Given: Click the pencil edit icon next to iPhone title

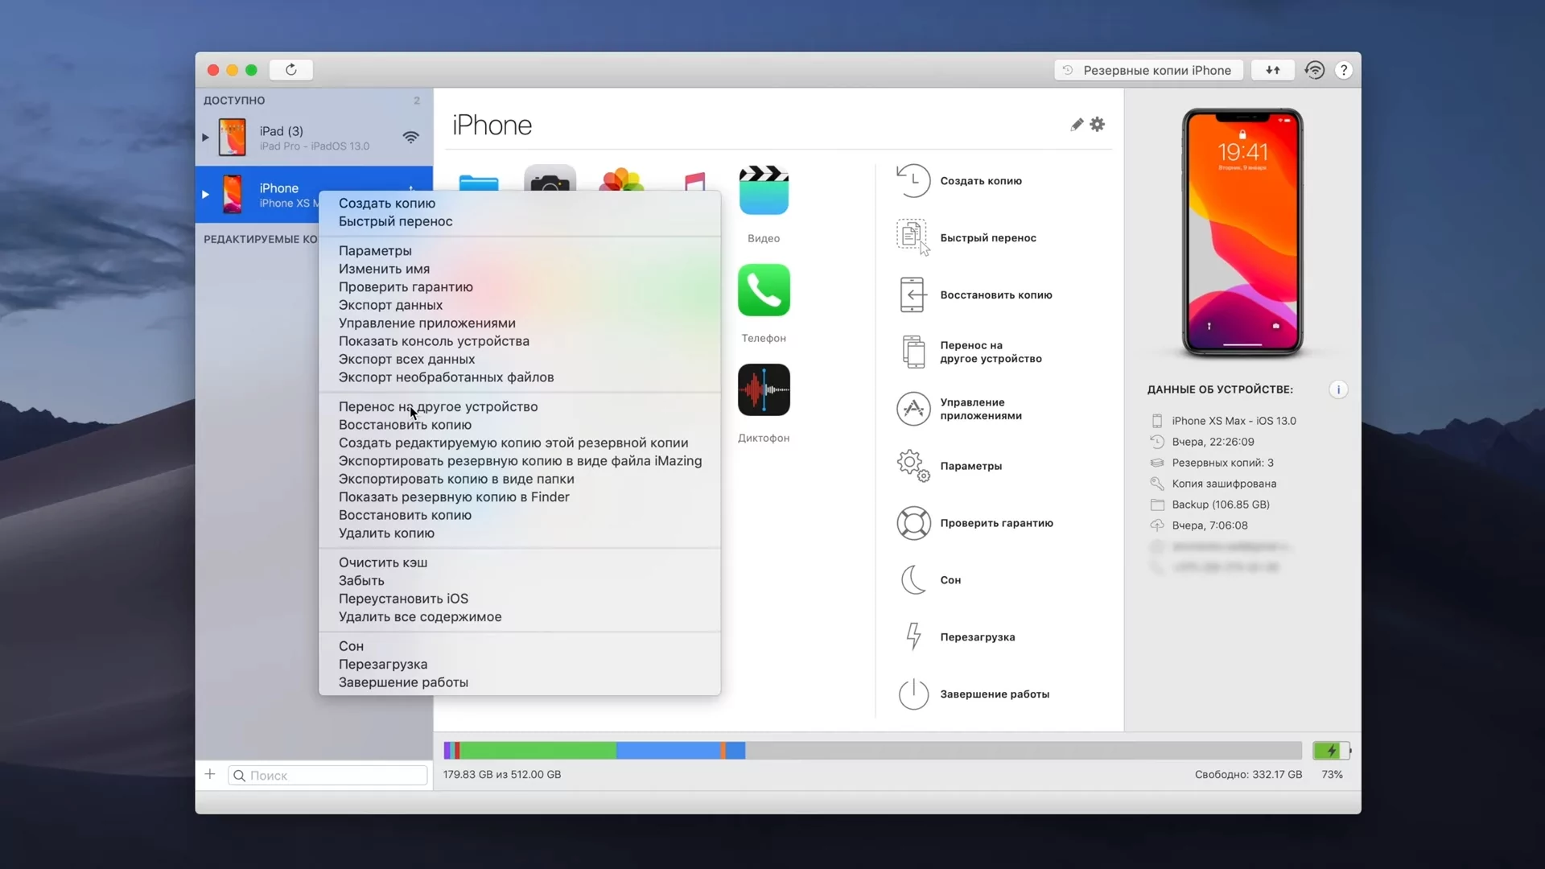Looking at the screenshot, I should [x=1077, y=125].
